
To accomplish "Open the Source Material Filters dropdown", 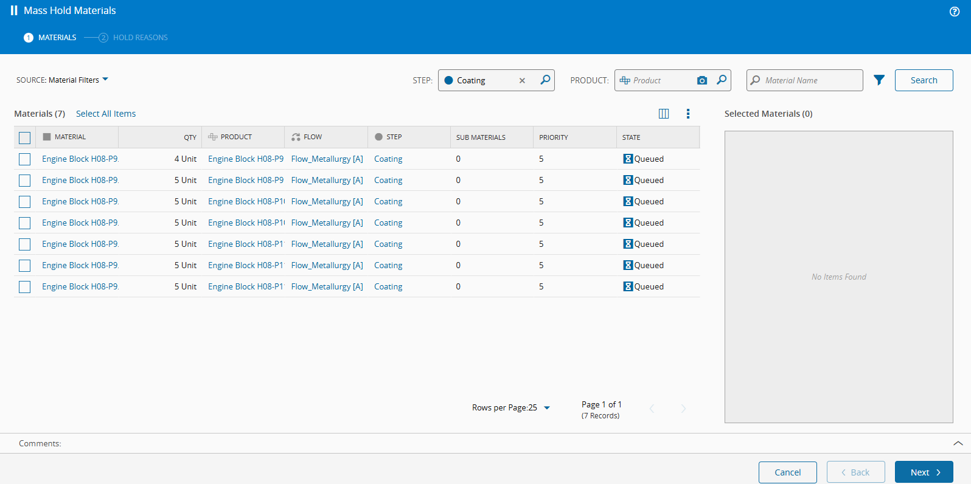I will (x=62, y=80).
